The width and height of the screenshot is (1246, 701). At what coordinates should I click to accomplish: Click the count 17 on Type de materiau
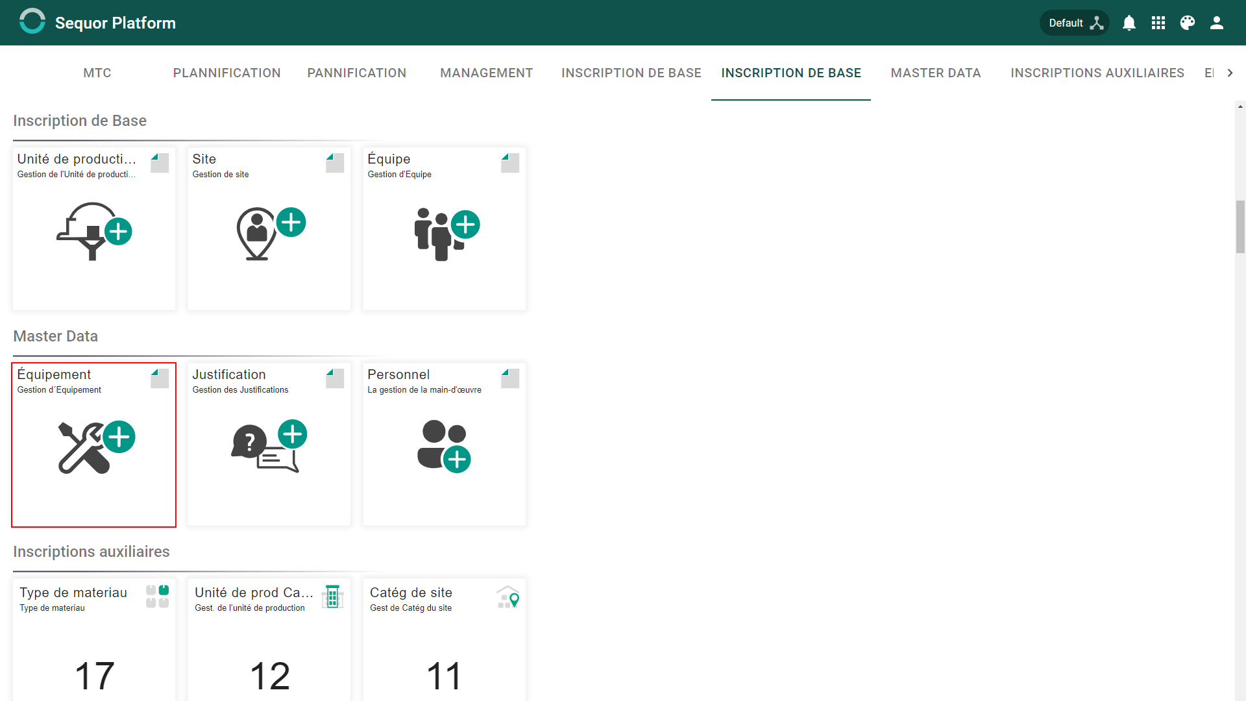point(95,676)
